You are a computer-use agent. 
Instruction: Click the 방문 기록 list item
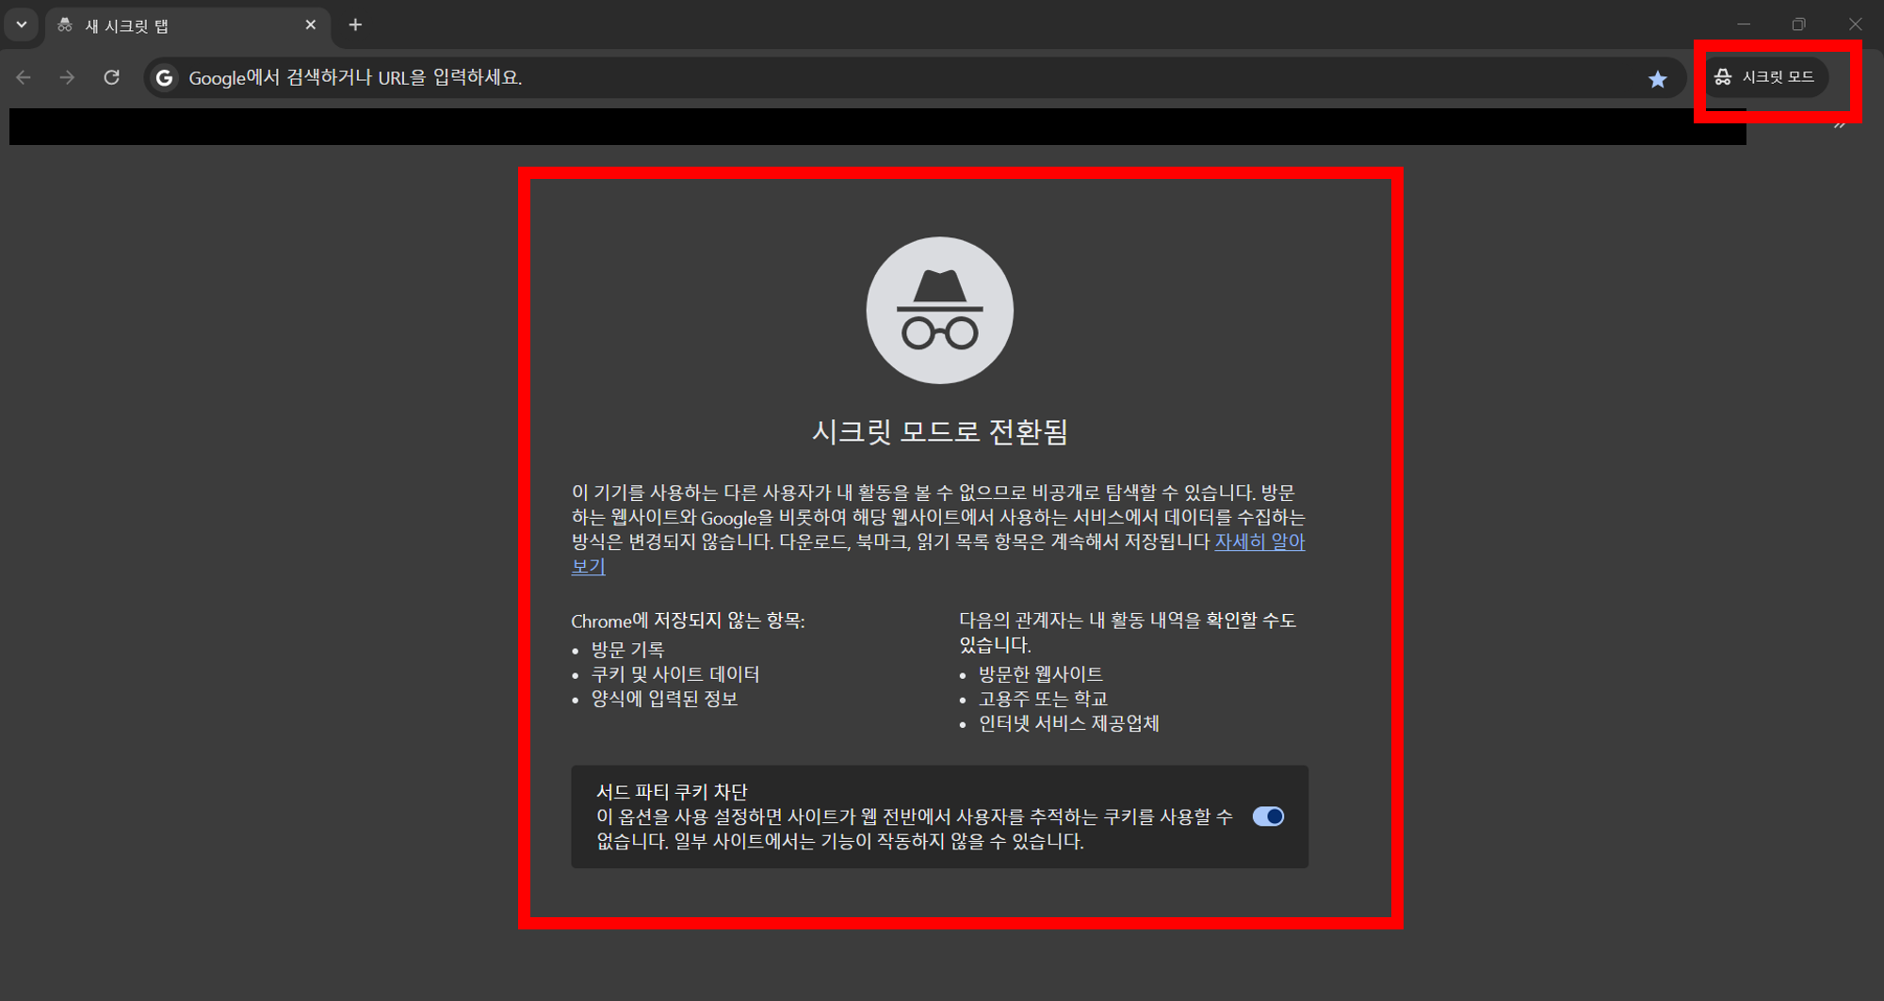point(627,650)
